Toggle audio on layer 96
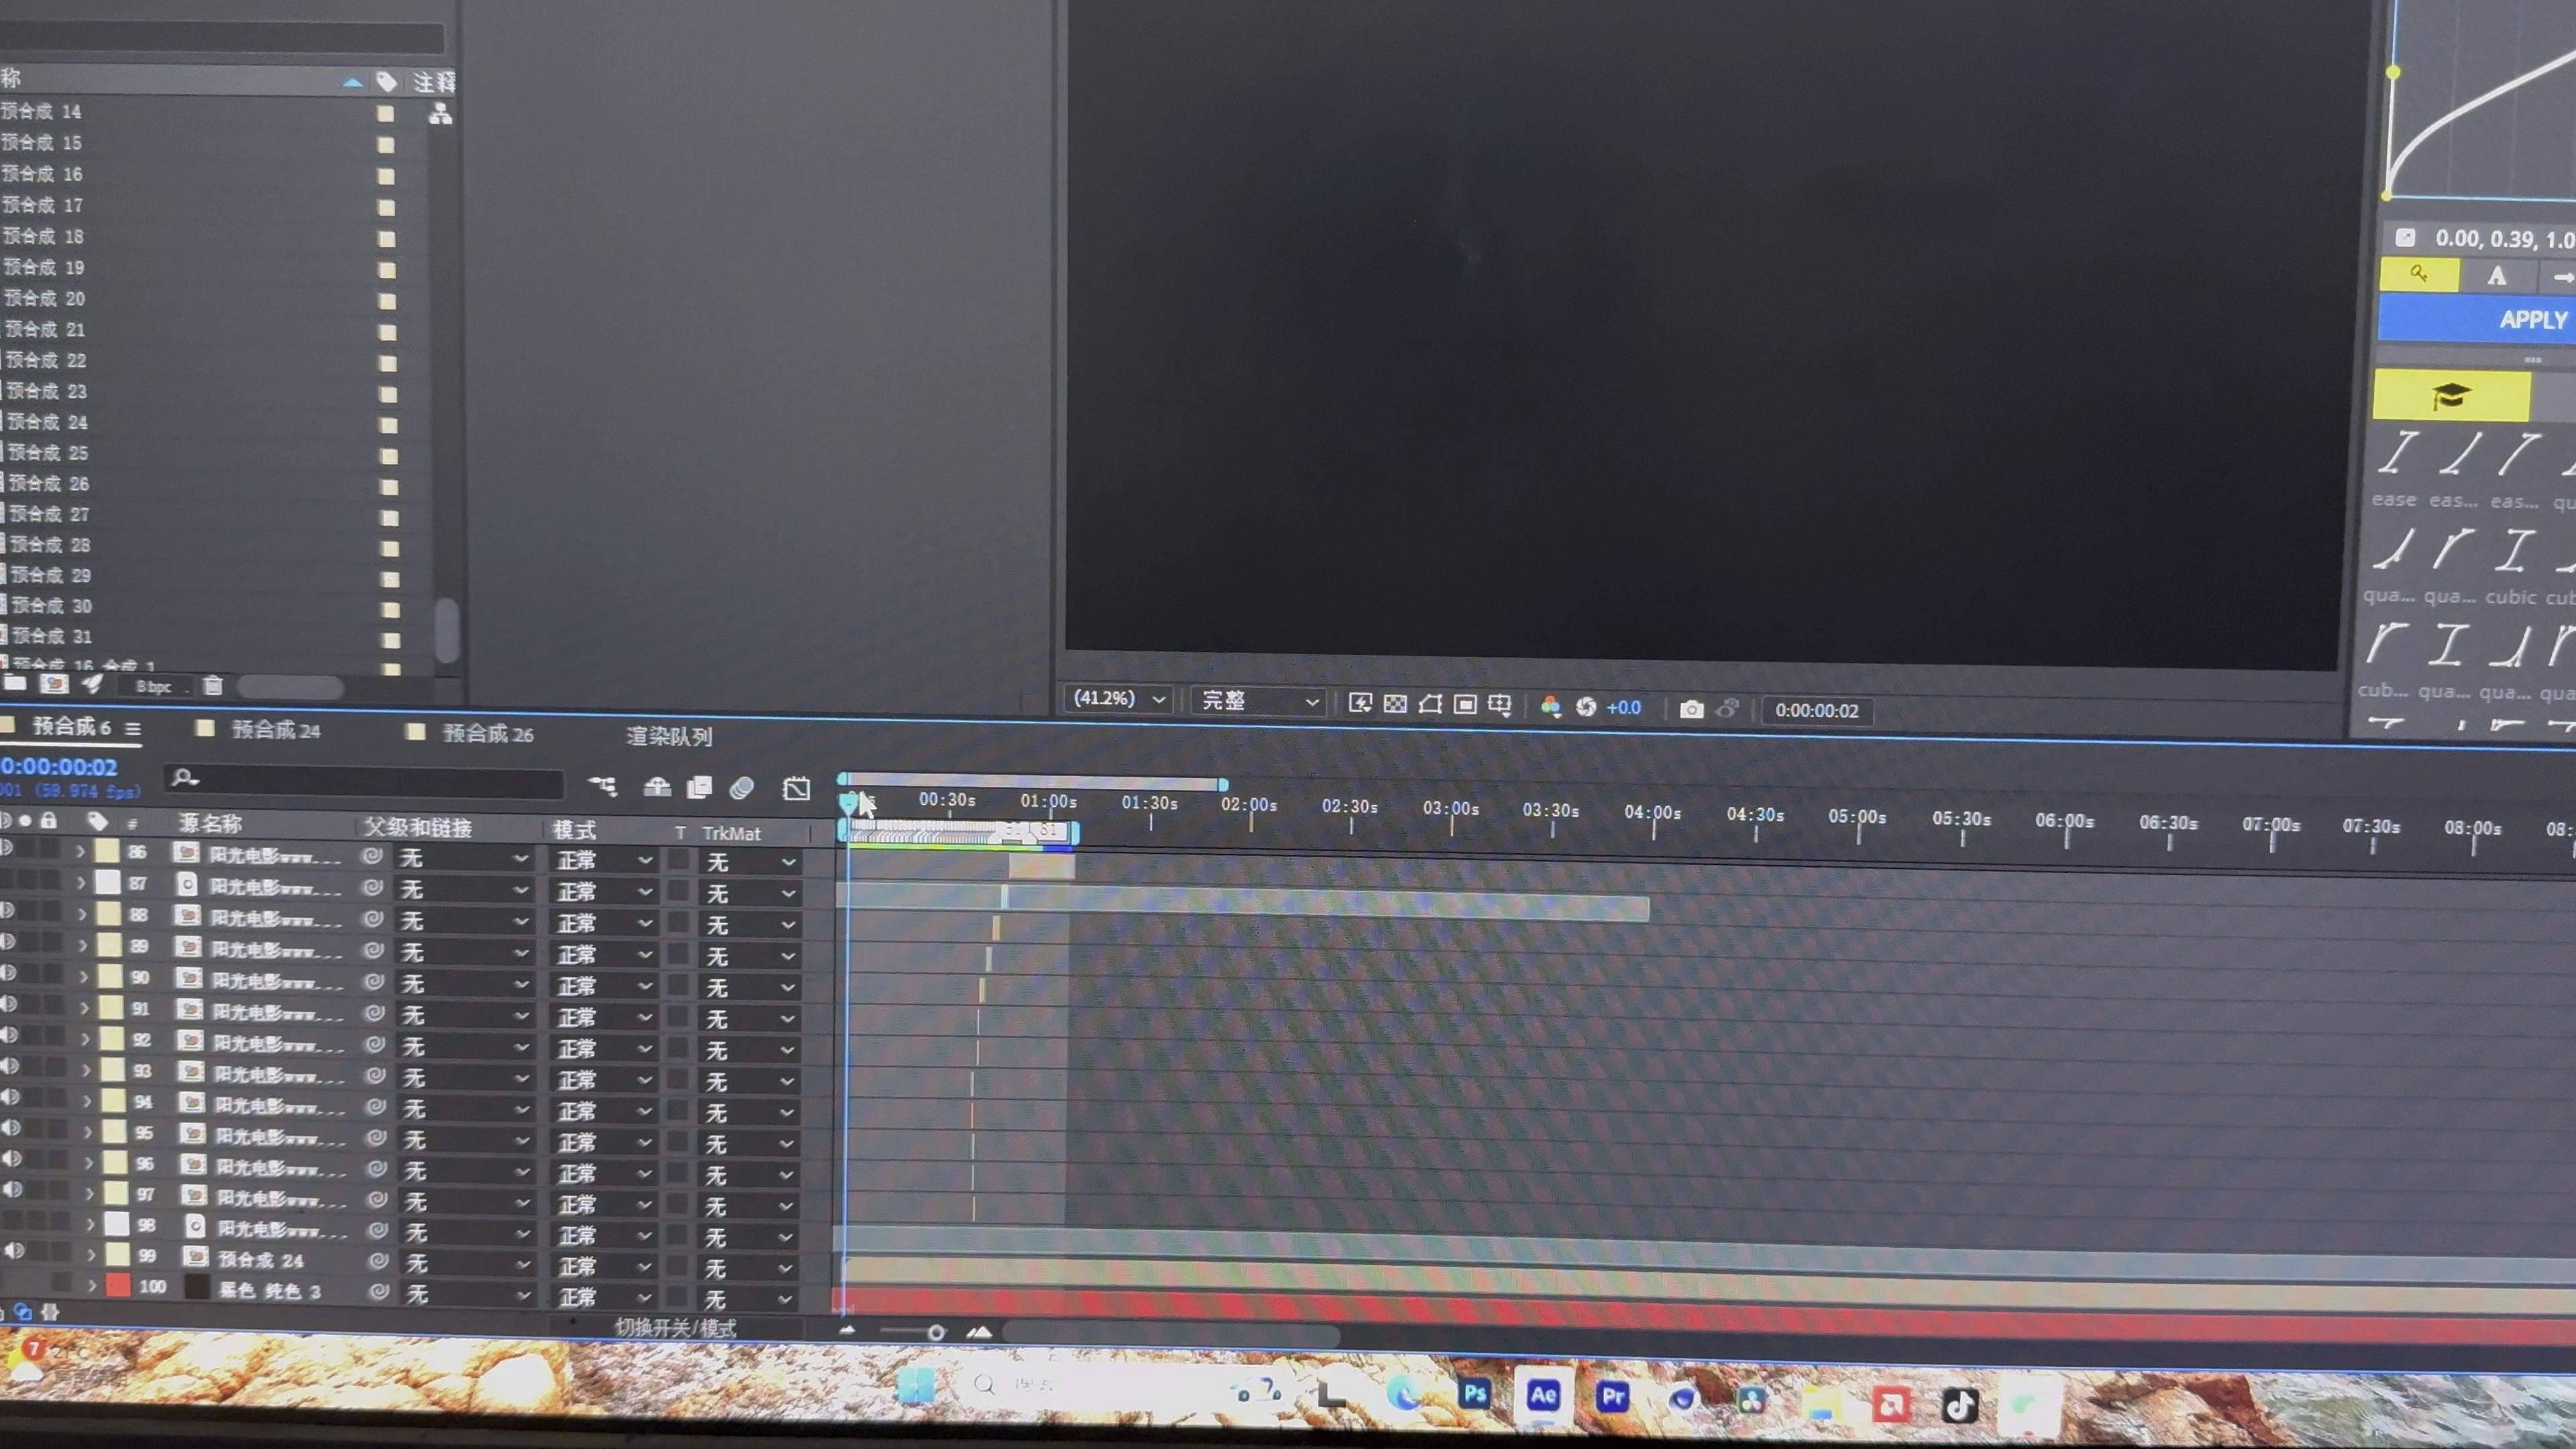Screen dimensions: 2576x1449 12,1159
